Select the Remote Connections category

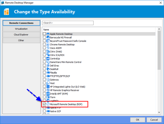[21, 23]
